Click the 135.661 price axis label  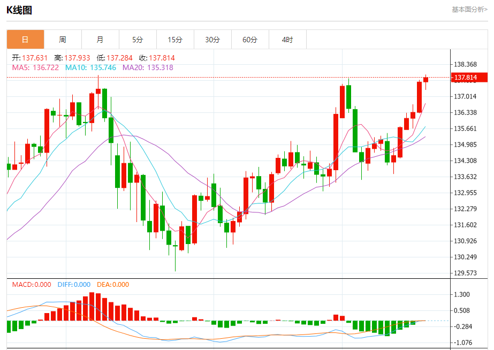tap(465, 128)
